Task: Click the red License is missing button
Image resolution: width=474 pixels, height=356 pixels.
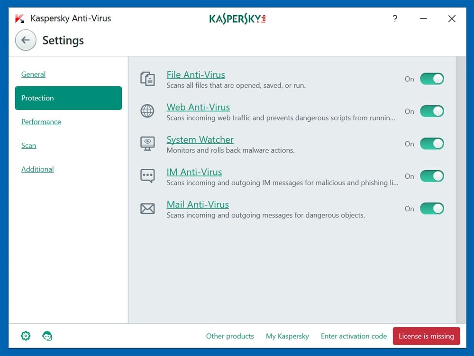Action: [x=426, y=336]
